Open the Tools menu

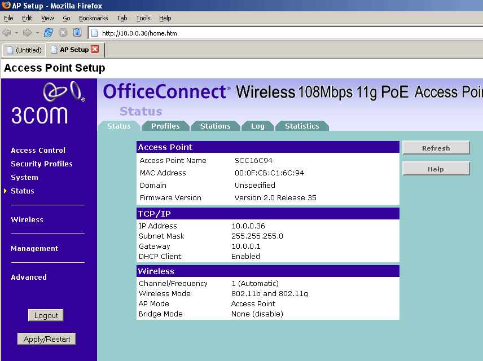pyautogui.click(x=143, y=18)
